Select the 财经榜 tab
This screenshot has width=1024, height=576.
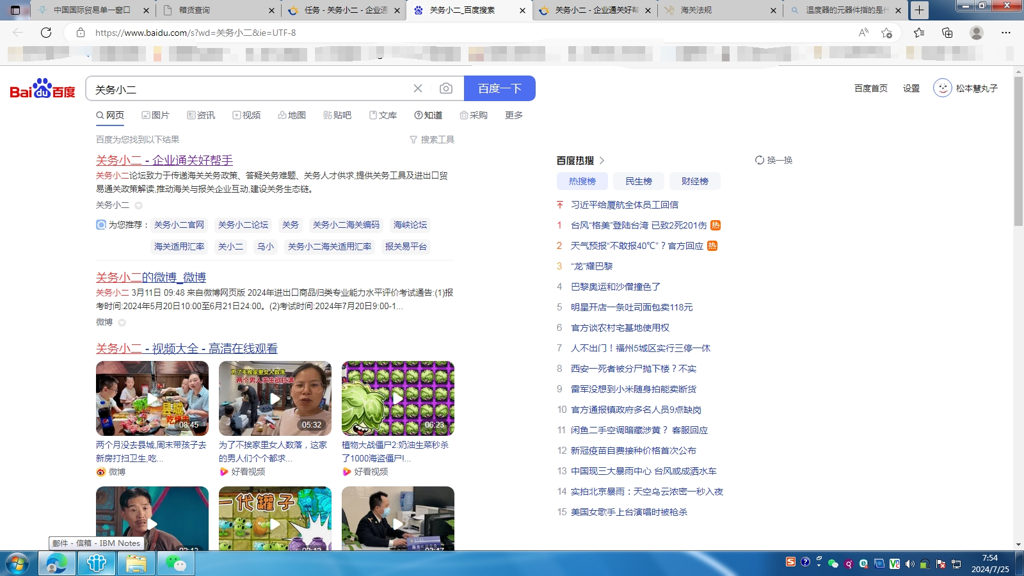[694, 181]
